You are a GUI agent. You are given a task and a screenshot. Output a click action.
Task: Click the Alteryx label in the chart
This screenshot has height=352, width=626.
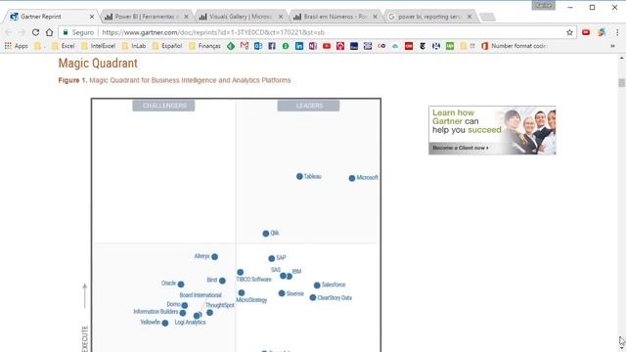(201, 256)
